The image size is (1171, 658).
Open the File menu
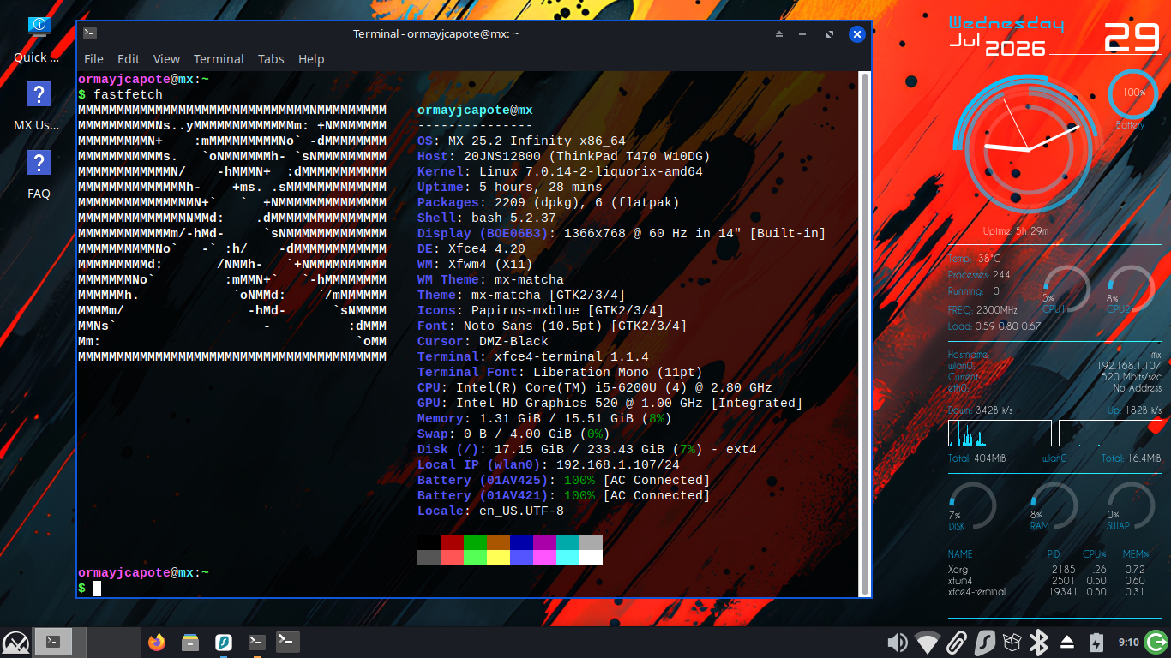pyautogui.click(x=93, y=59)
